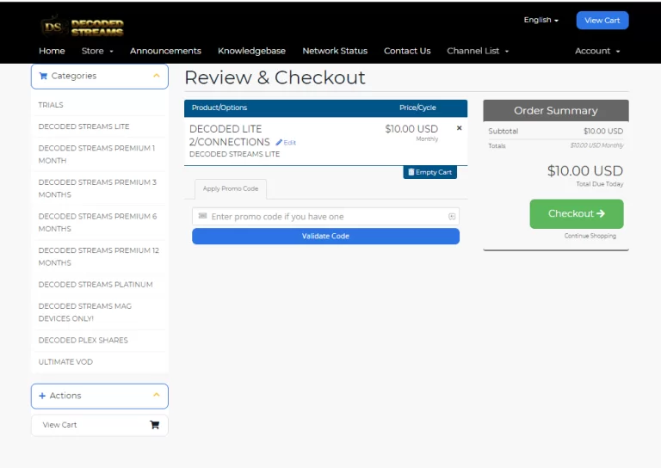
Task: Go to Home in navigation bar
Action: coord(52,51)
